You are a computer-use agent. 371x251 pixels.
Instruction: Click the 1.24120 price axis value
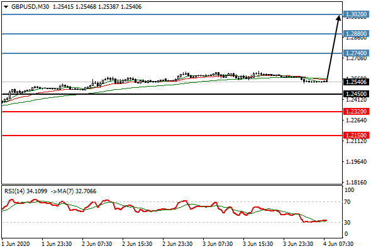tap(356, 100)
